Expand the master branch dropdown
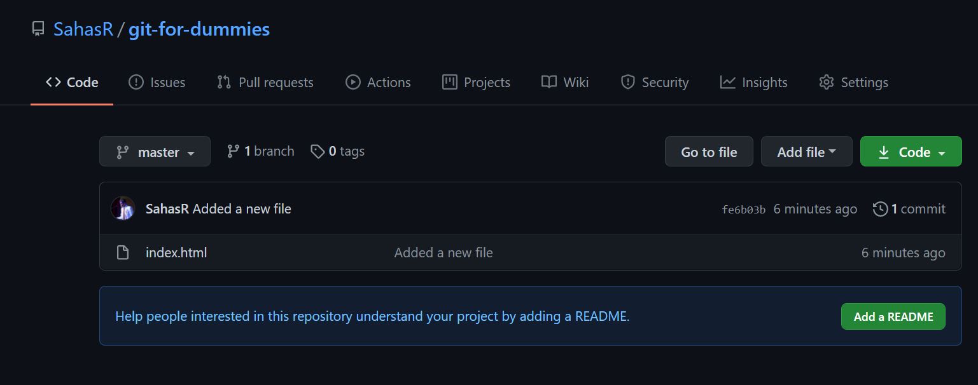The width and height of the screenshot is (978, 385). (x=155, y=152)
